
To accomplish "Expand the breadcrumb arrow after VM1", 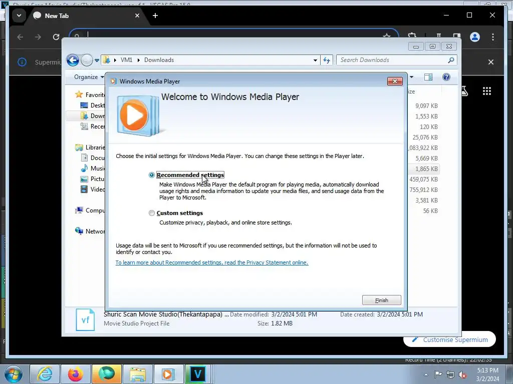I will click(x=138, y=60).
